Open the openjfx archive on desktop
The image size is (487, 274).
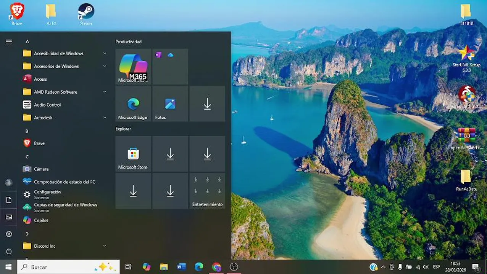(x=466, y=138)
